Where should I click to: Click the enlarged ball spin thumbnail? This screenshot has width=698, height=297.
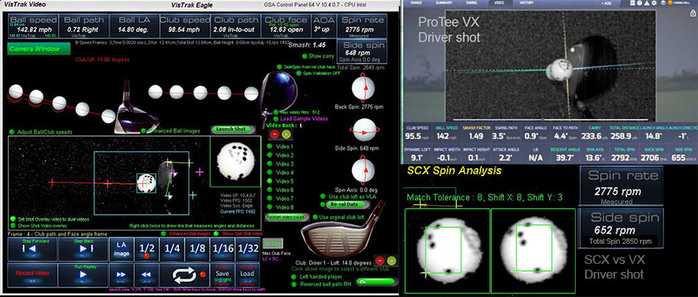[x=235, y=161]
